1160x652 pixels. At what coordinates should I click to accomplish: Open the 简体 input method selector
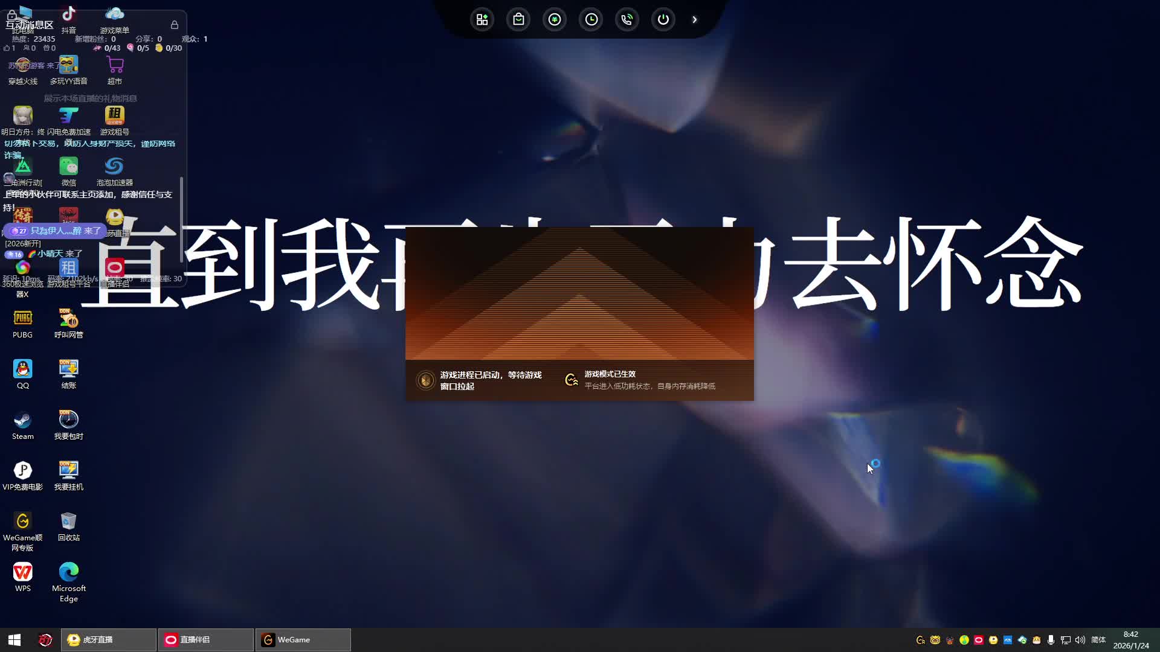click(x=1100, y=639)
